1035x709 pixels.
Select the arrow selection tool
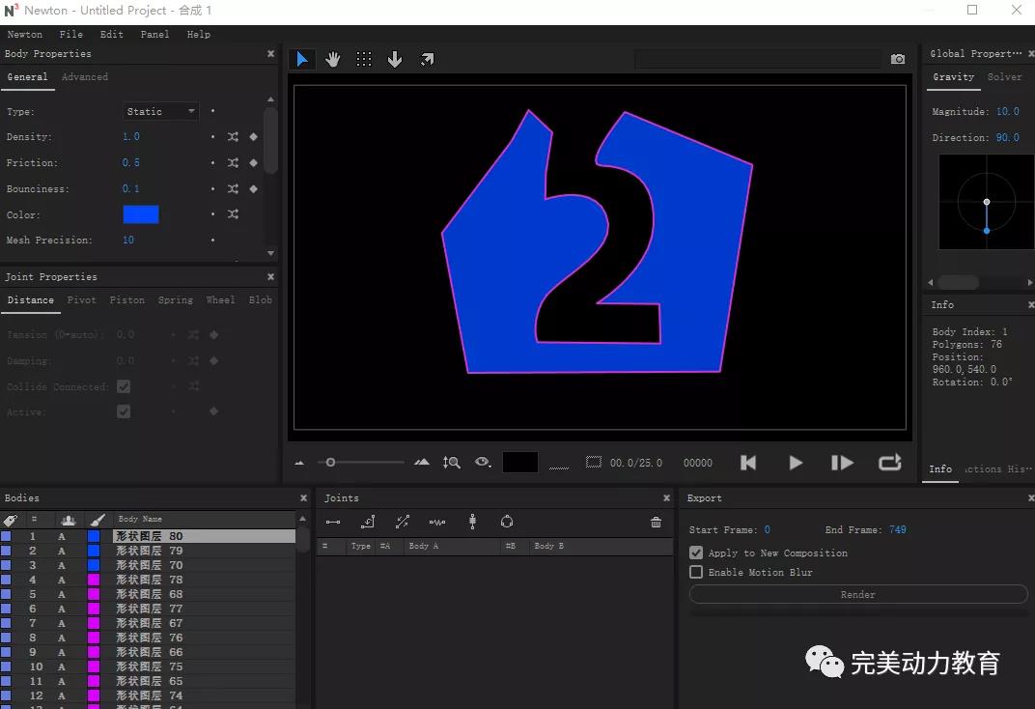(x=301, y=60)
